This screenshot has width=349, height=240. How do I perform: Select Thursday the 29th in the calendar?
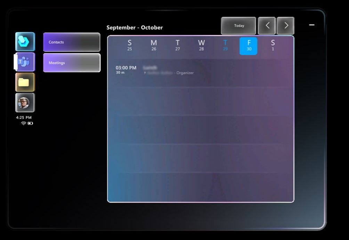[x=225, y=45]
